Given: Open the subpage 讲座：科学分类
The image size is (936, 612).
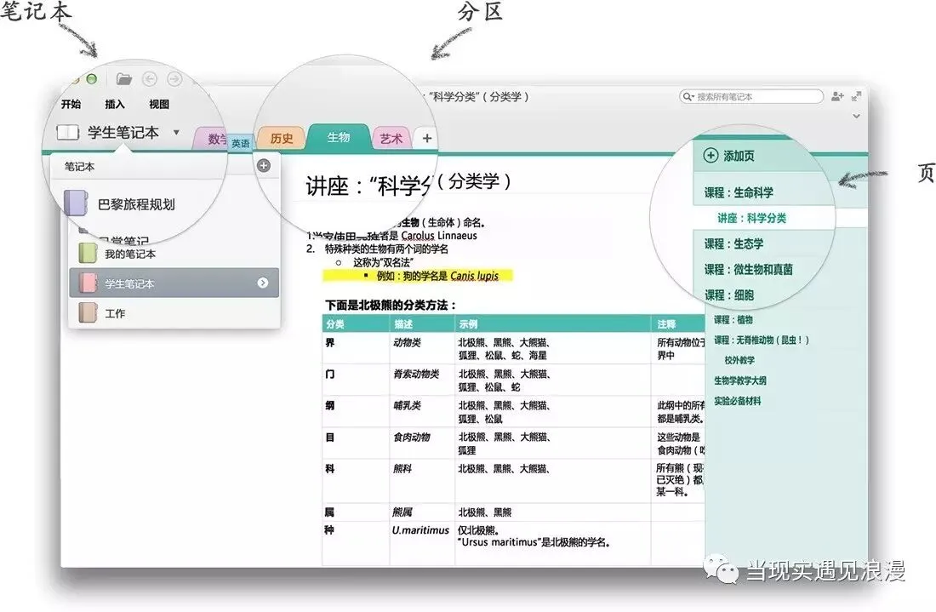Looking at the screenshot, I should (x=751, y=218).
